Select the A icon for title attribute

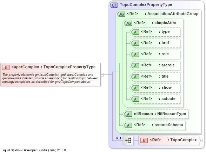point(135,77)
